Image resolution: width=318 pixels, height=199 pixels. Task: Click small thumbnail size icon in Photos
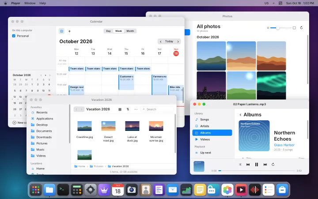point(268,28)
